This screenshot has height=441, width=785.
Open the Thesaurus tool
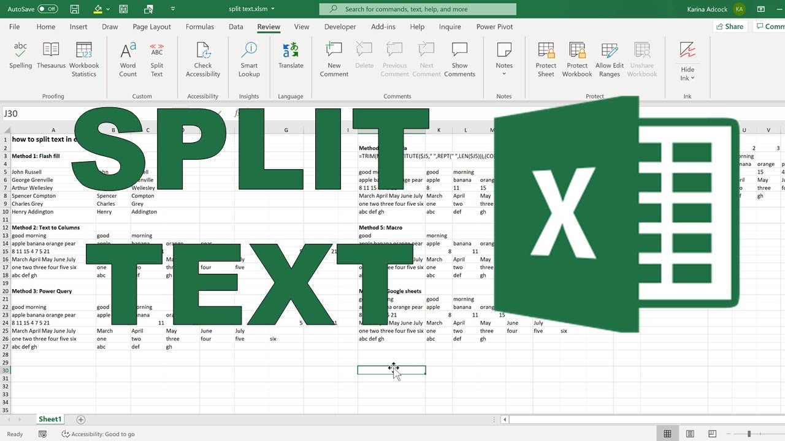pos(51,56)
